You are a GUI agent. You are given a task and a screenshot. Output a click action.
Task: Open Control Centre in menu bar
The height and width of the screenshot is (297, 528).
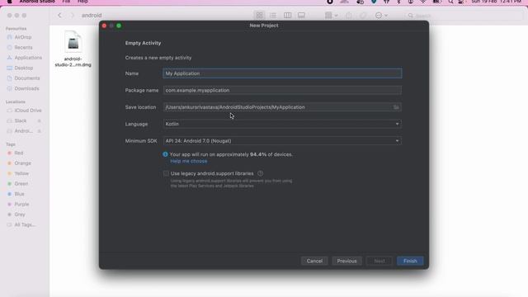coord(461,2)
